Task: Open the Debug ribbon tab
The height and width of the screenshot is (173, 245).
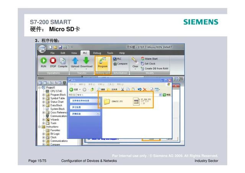Action: (97, 53)
